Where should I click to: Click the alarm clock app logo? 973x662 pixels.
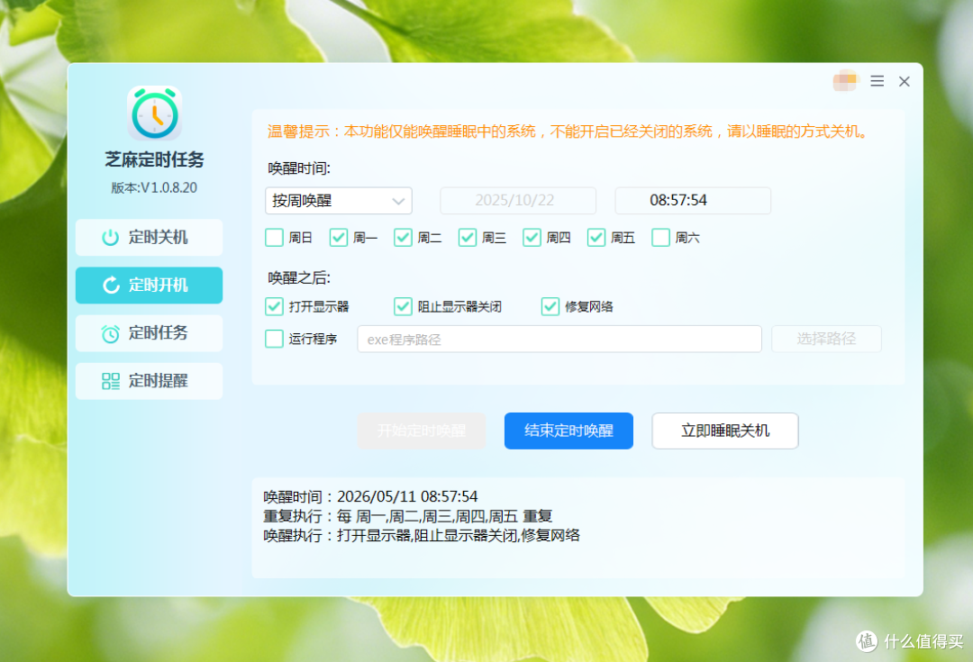click(155, 113)
